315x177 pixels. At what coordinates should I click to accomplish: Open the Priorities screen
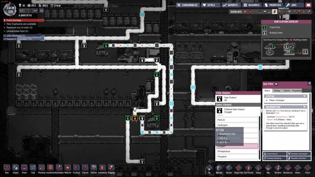tap(273, 5)
